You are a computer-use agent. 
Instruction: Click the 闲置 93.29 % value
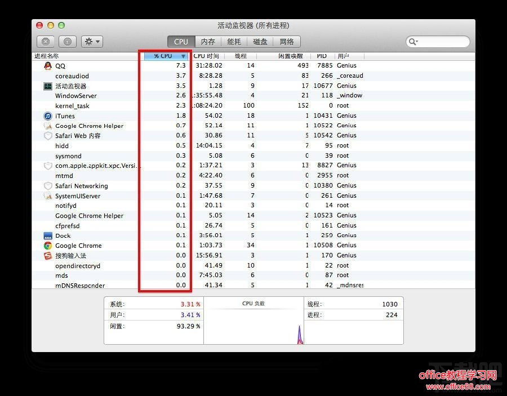coord(188,326)
